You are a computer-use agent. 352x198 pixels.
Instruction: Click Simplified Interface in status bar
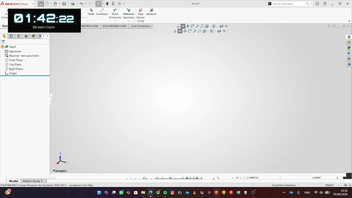284,185
